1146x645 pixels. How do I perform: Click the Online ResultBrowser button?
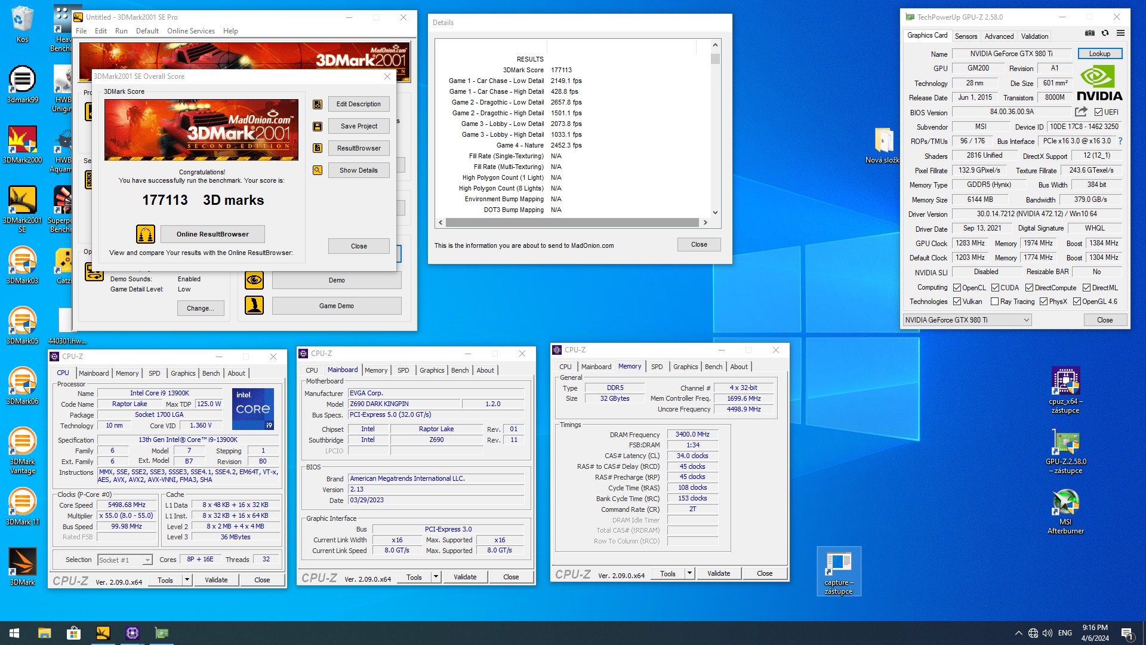click(x=212, y=234)
